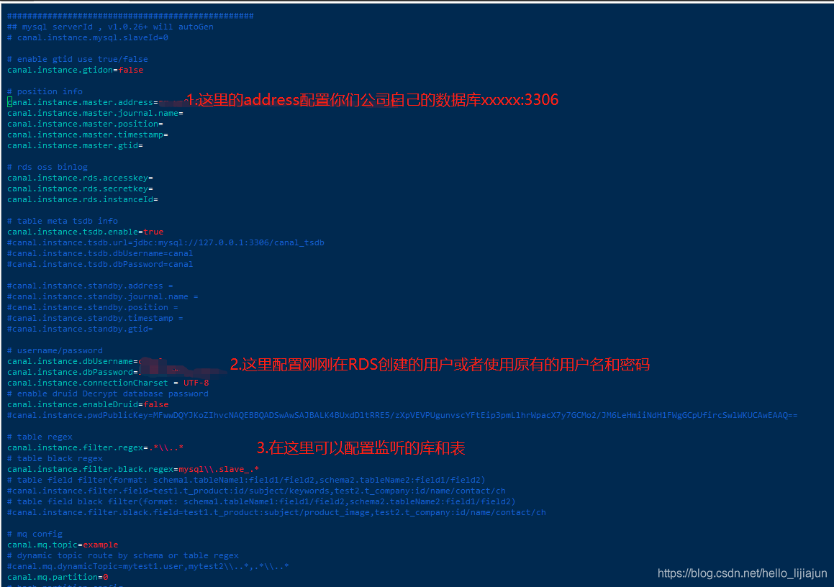
Task: Click '#canal.instance.tsdb.dbPassword=canal' line
Action: pyautogui.click(x=100, y=264)
